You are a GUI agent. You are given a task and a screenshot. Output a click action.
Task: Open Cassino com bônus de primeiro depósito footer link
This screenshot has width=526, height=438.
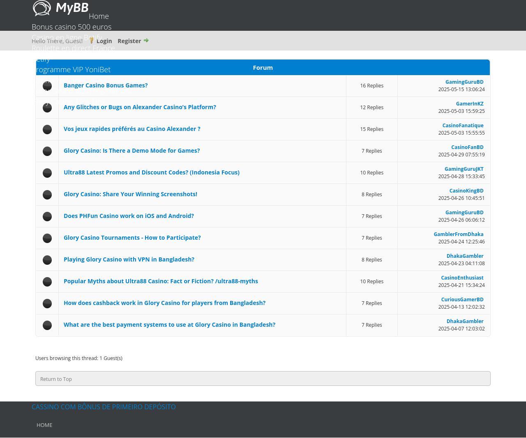coord(104,407)
